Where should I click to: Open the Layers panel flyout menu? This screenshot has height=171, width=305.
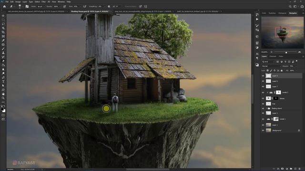coord(303,57)
